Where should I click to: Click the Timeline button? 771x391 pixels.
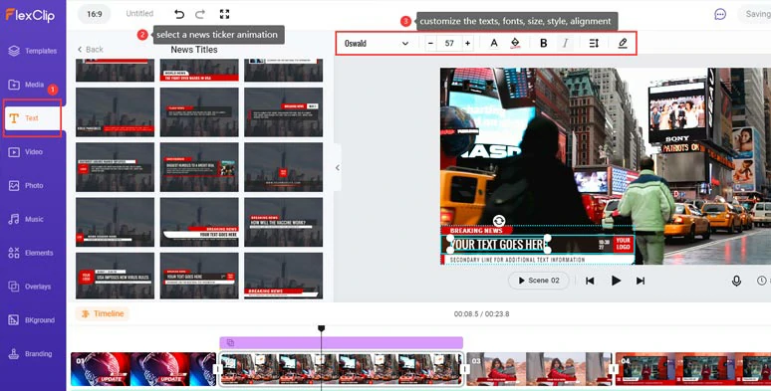tap(103, 313)
